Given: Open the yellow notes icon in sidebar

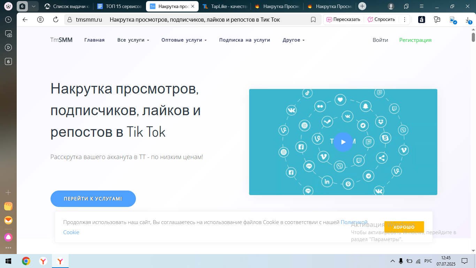Looking at the screenshot, I should tap(8, 206).
